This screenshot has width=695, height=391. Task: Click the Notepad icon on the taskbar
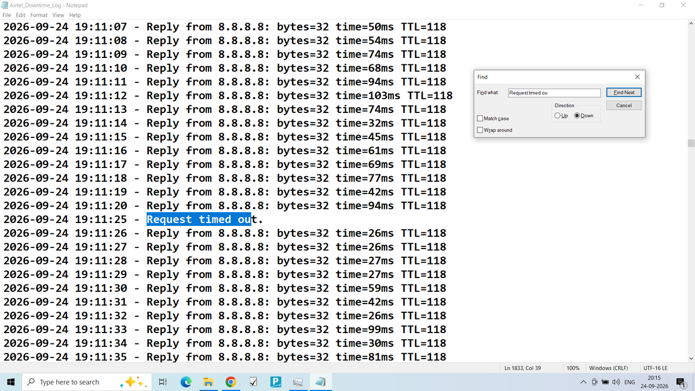click(x=320, y=382)
